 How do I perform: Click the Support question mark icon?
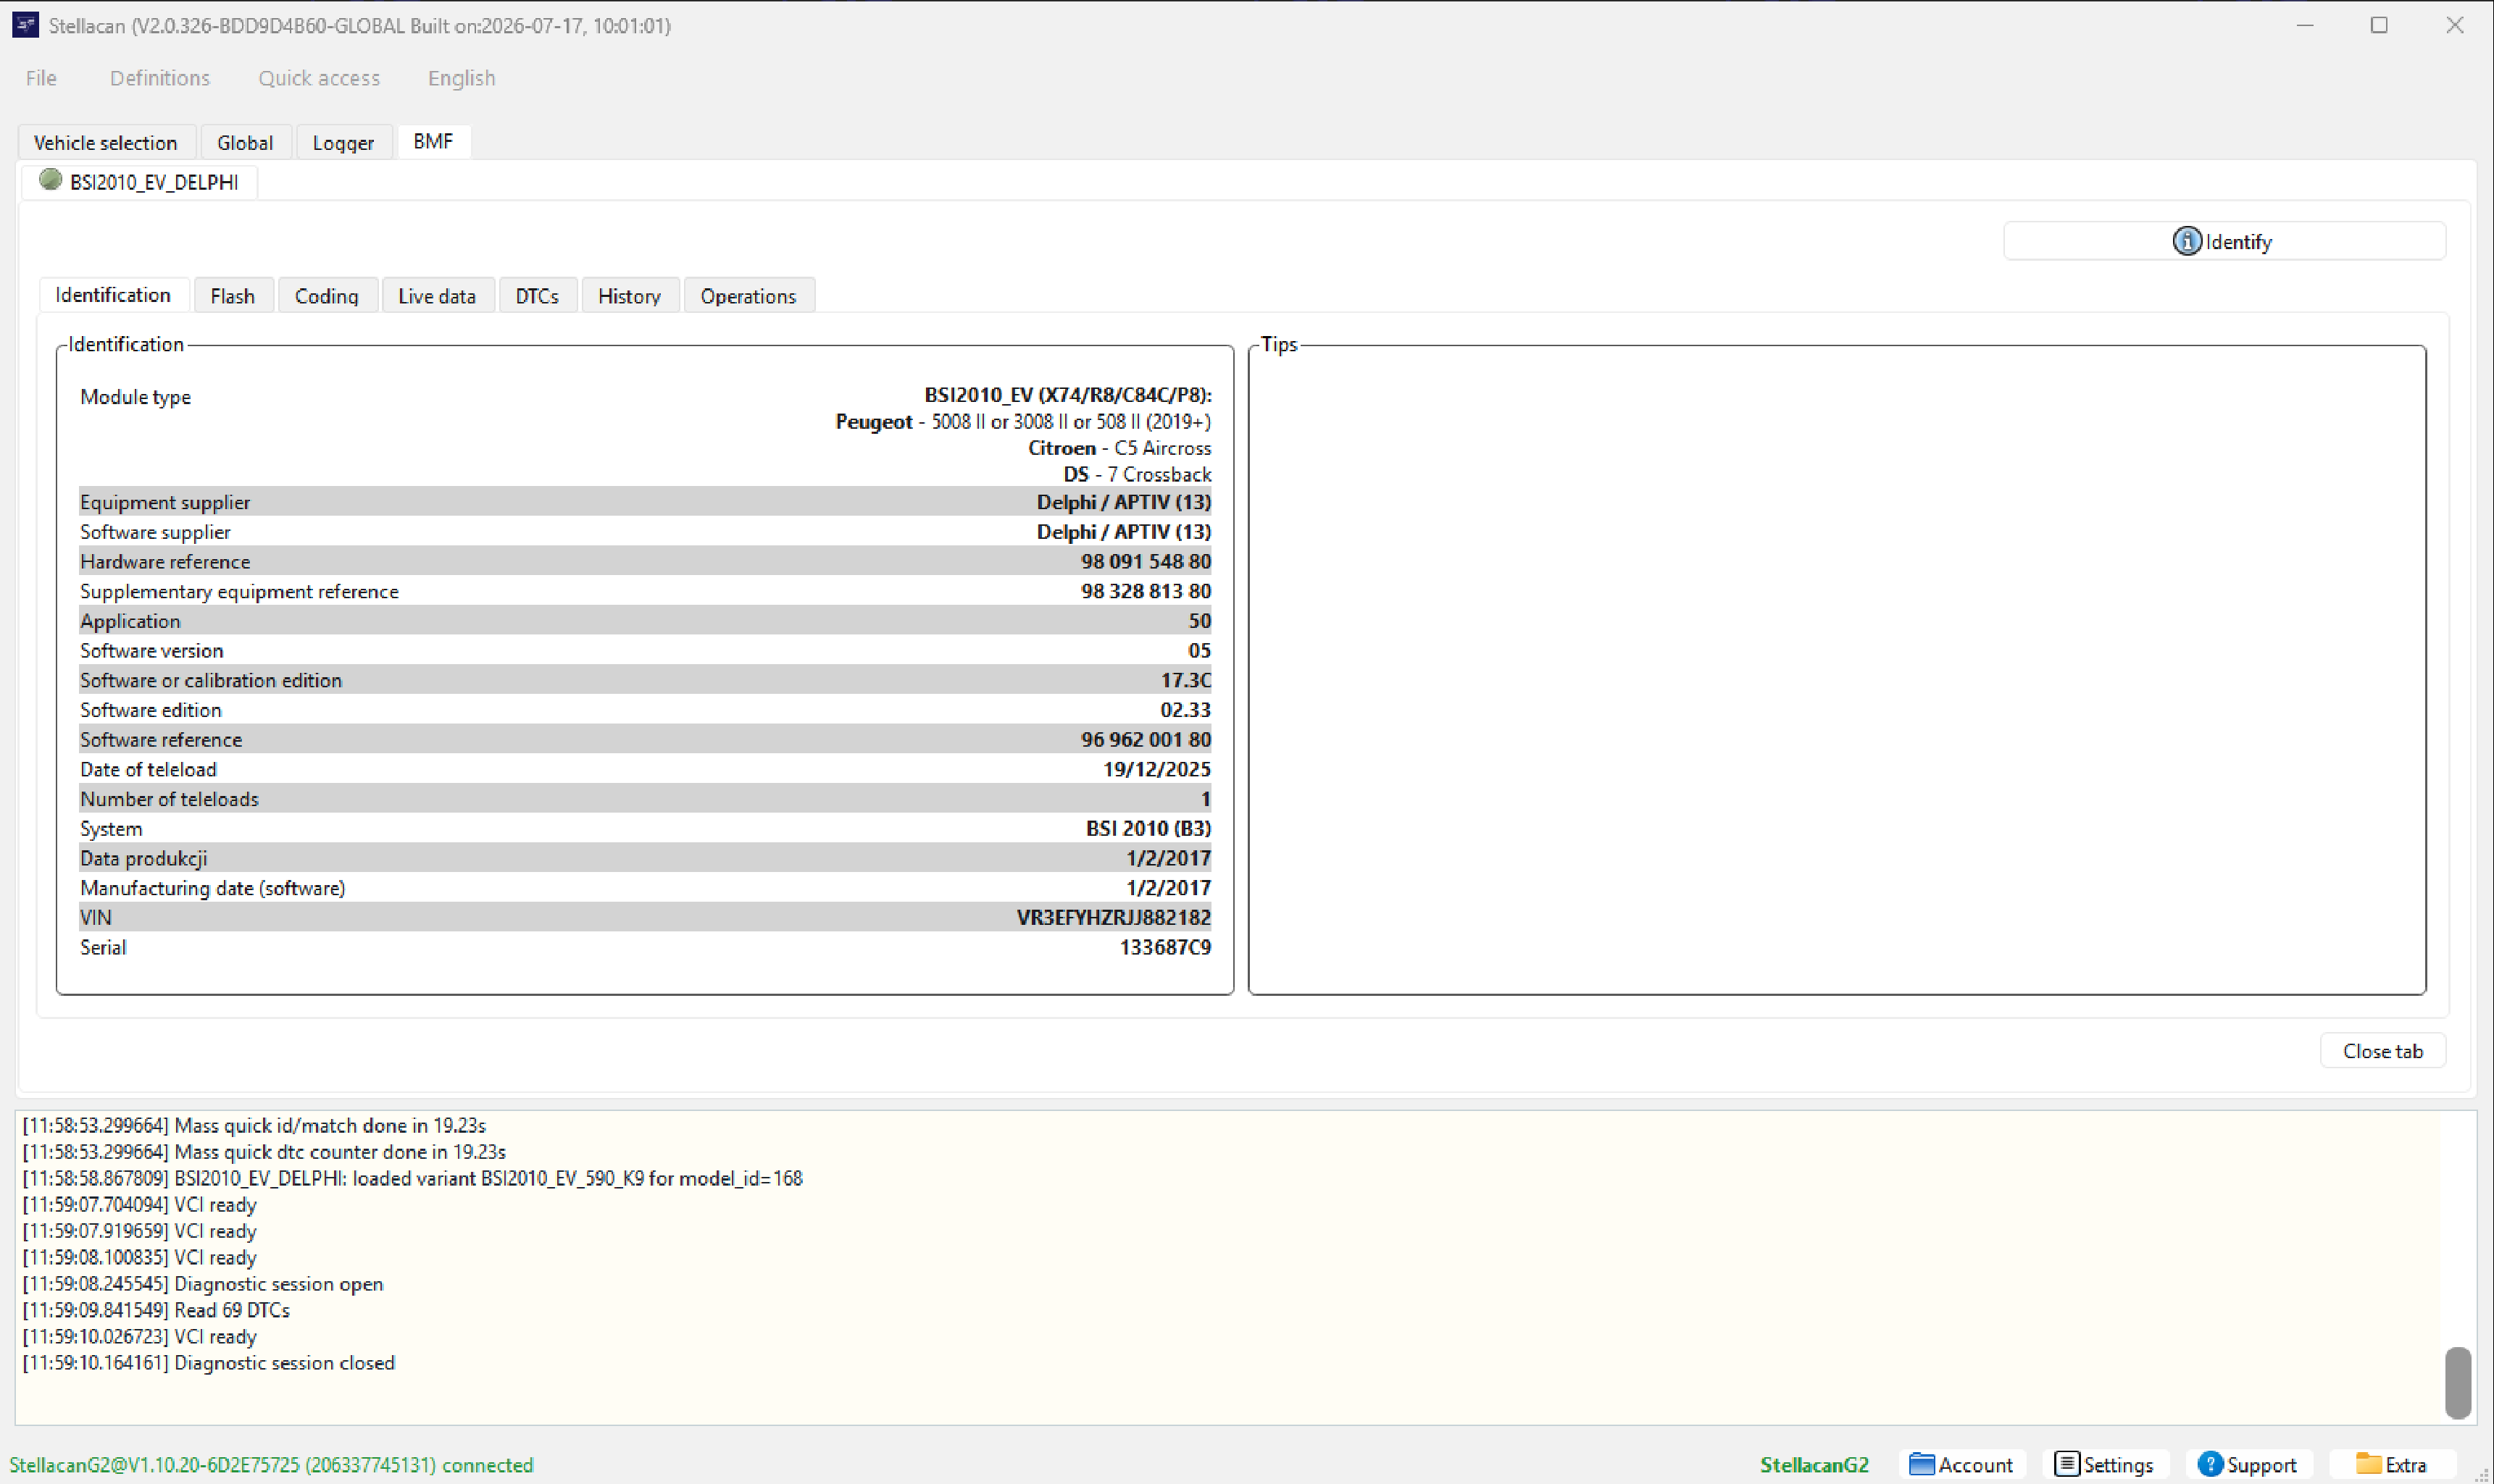(2210, 1464)
